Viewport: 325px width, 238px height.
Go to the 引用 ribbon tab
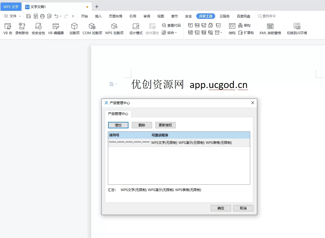(x=133, y=16)
